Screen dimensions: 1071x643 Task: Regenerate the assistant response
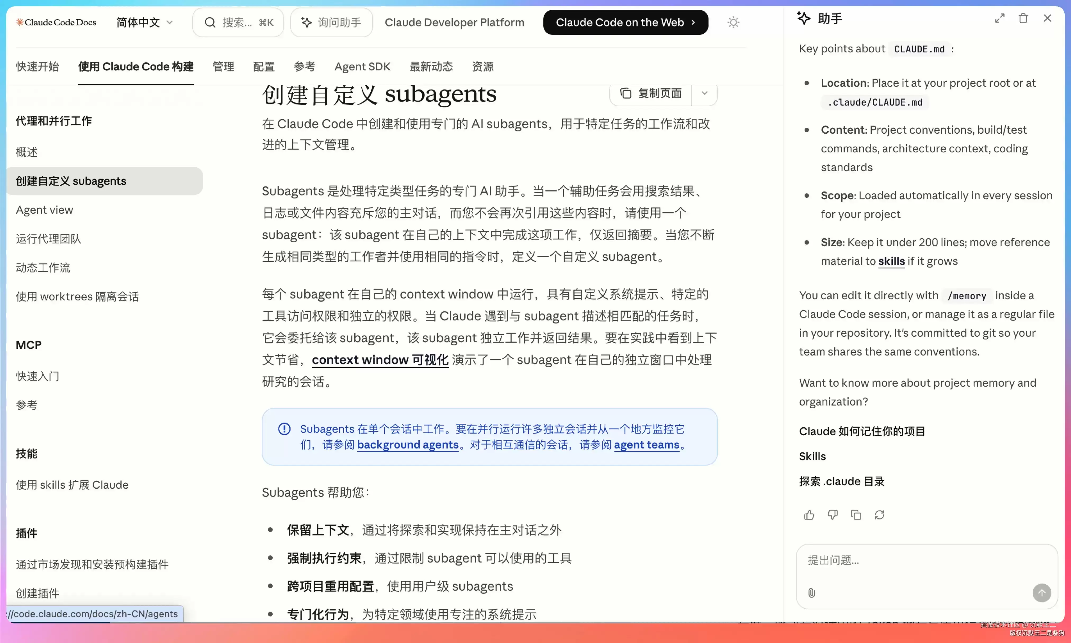pyautogui.click(x=879, y=515)
